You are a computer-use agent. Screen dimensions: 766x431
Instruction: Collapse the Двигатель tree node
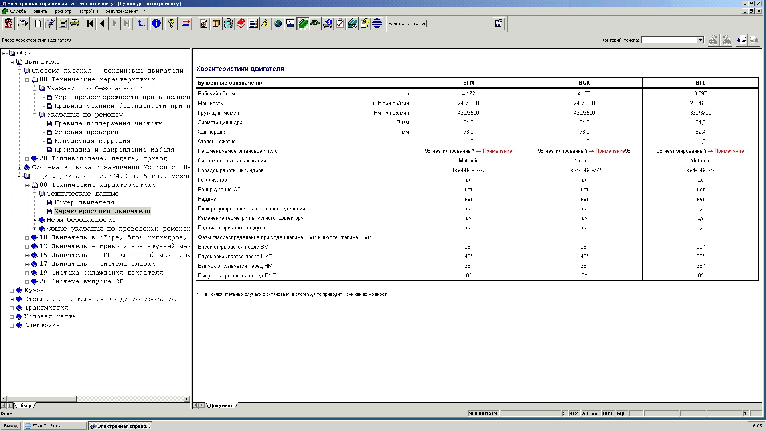coord(12,62)
